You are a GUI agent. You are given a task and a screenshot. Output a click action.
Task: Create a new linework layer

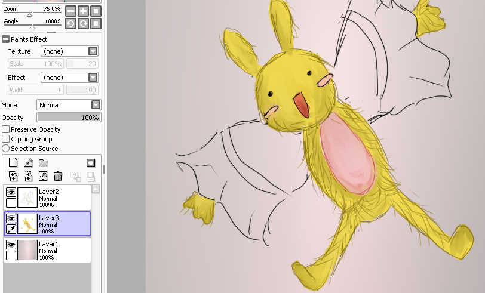(28, 162)
